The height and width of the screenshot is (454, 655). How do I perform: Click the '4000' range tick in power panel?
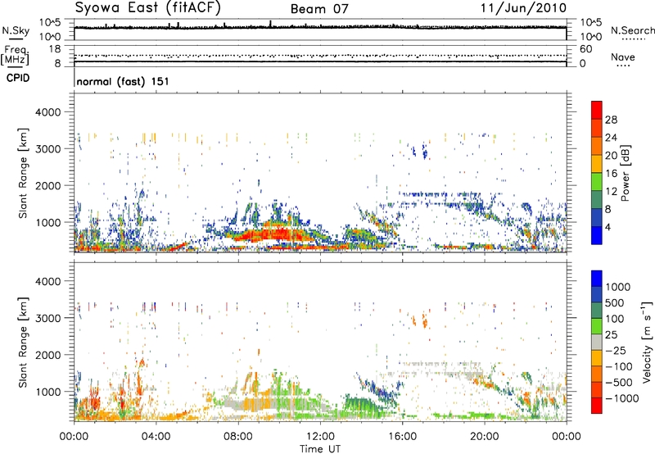pos(47,112)
